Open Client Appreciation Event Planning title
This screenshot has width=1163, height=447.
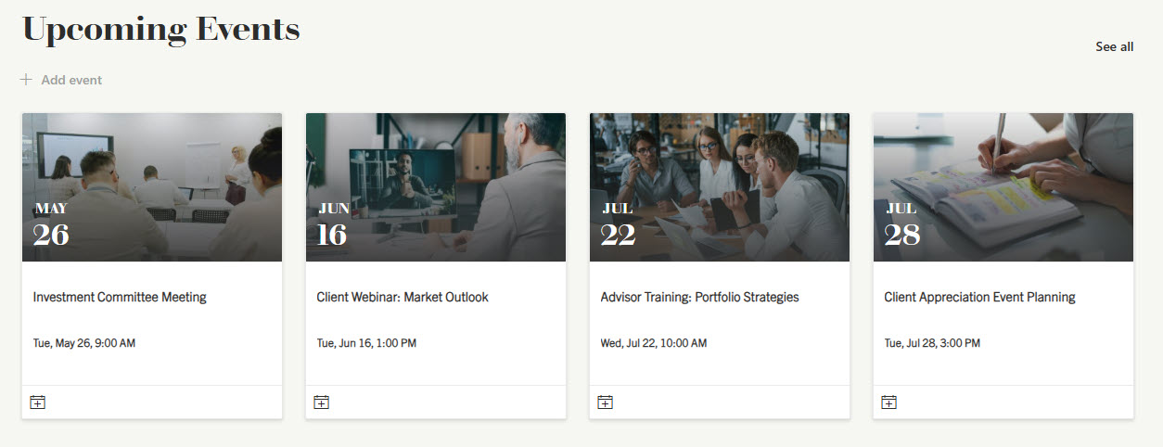[x=979, y=298]
